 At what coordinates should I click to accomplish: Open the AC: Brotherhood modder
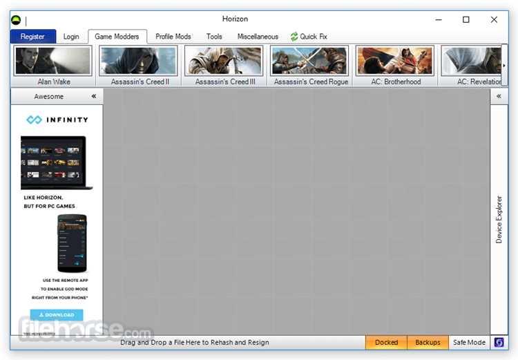click(x=395, y=66)
